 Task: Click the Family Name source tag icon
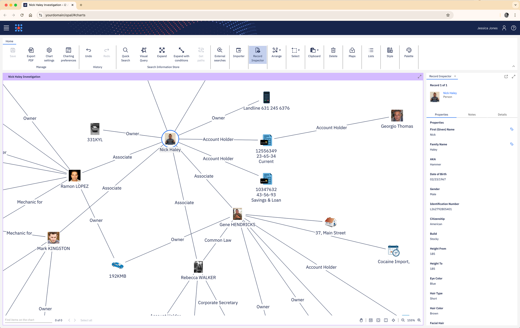click(512, 144)
